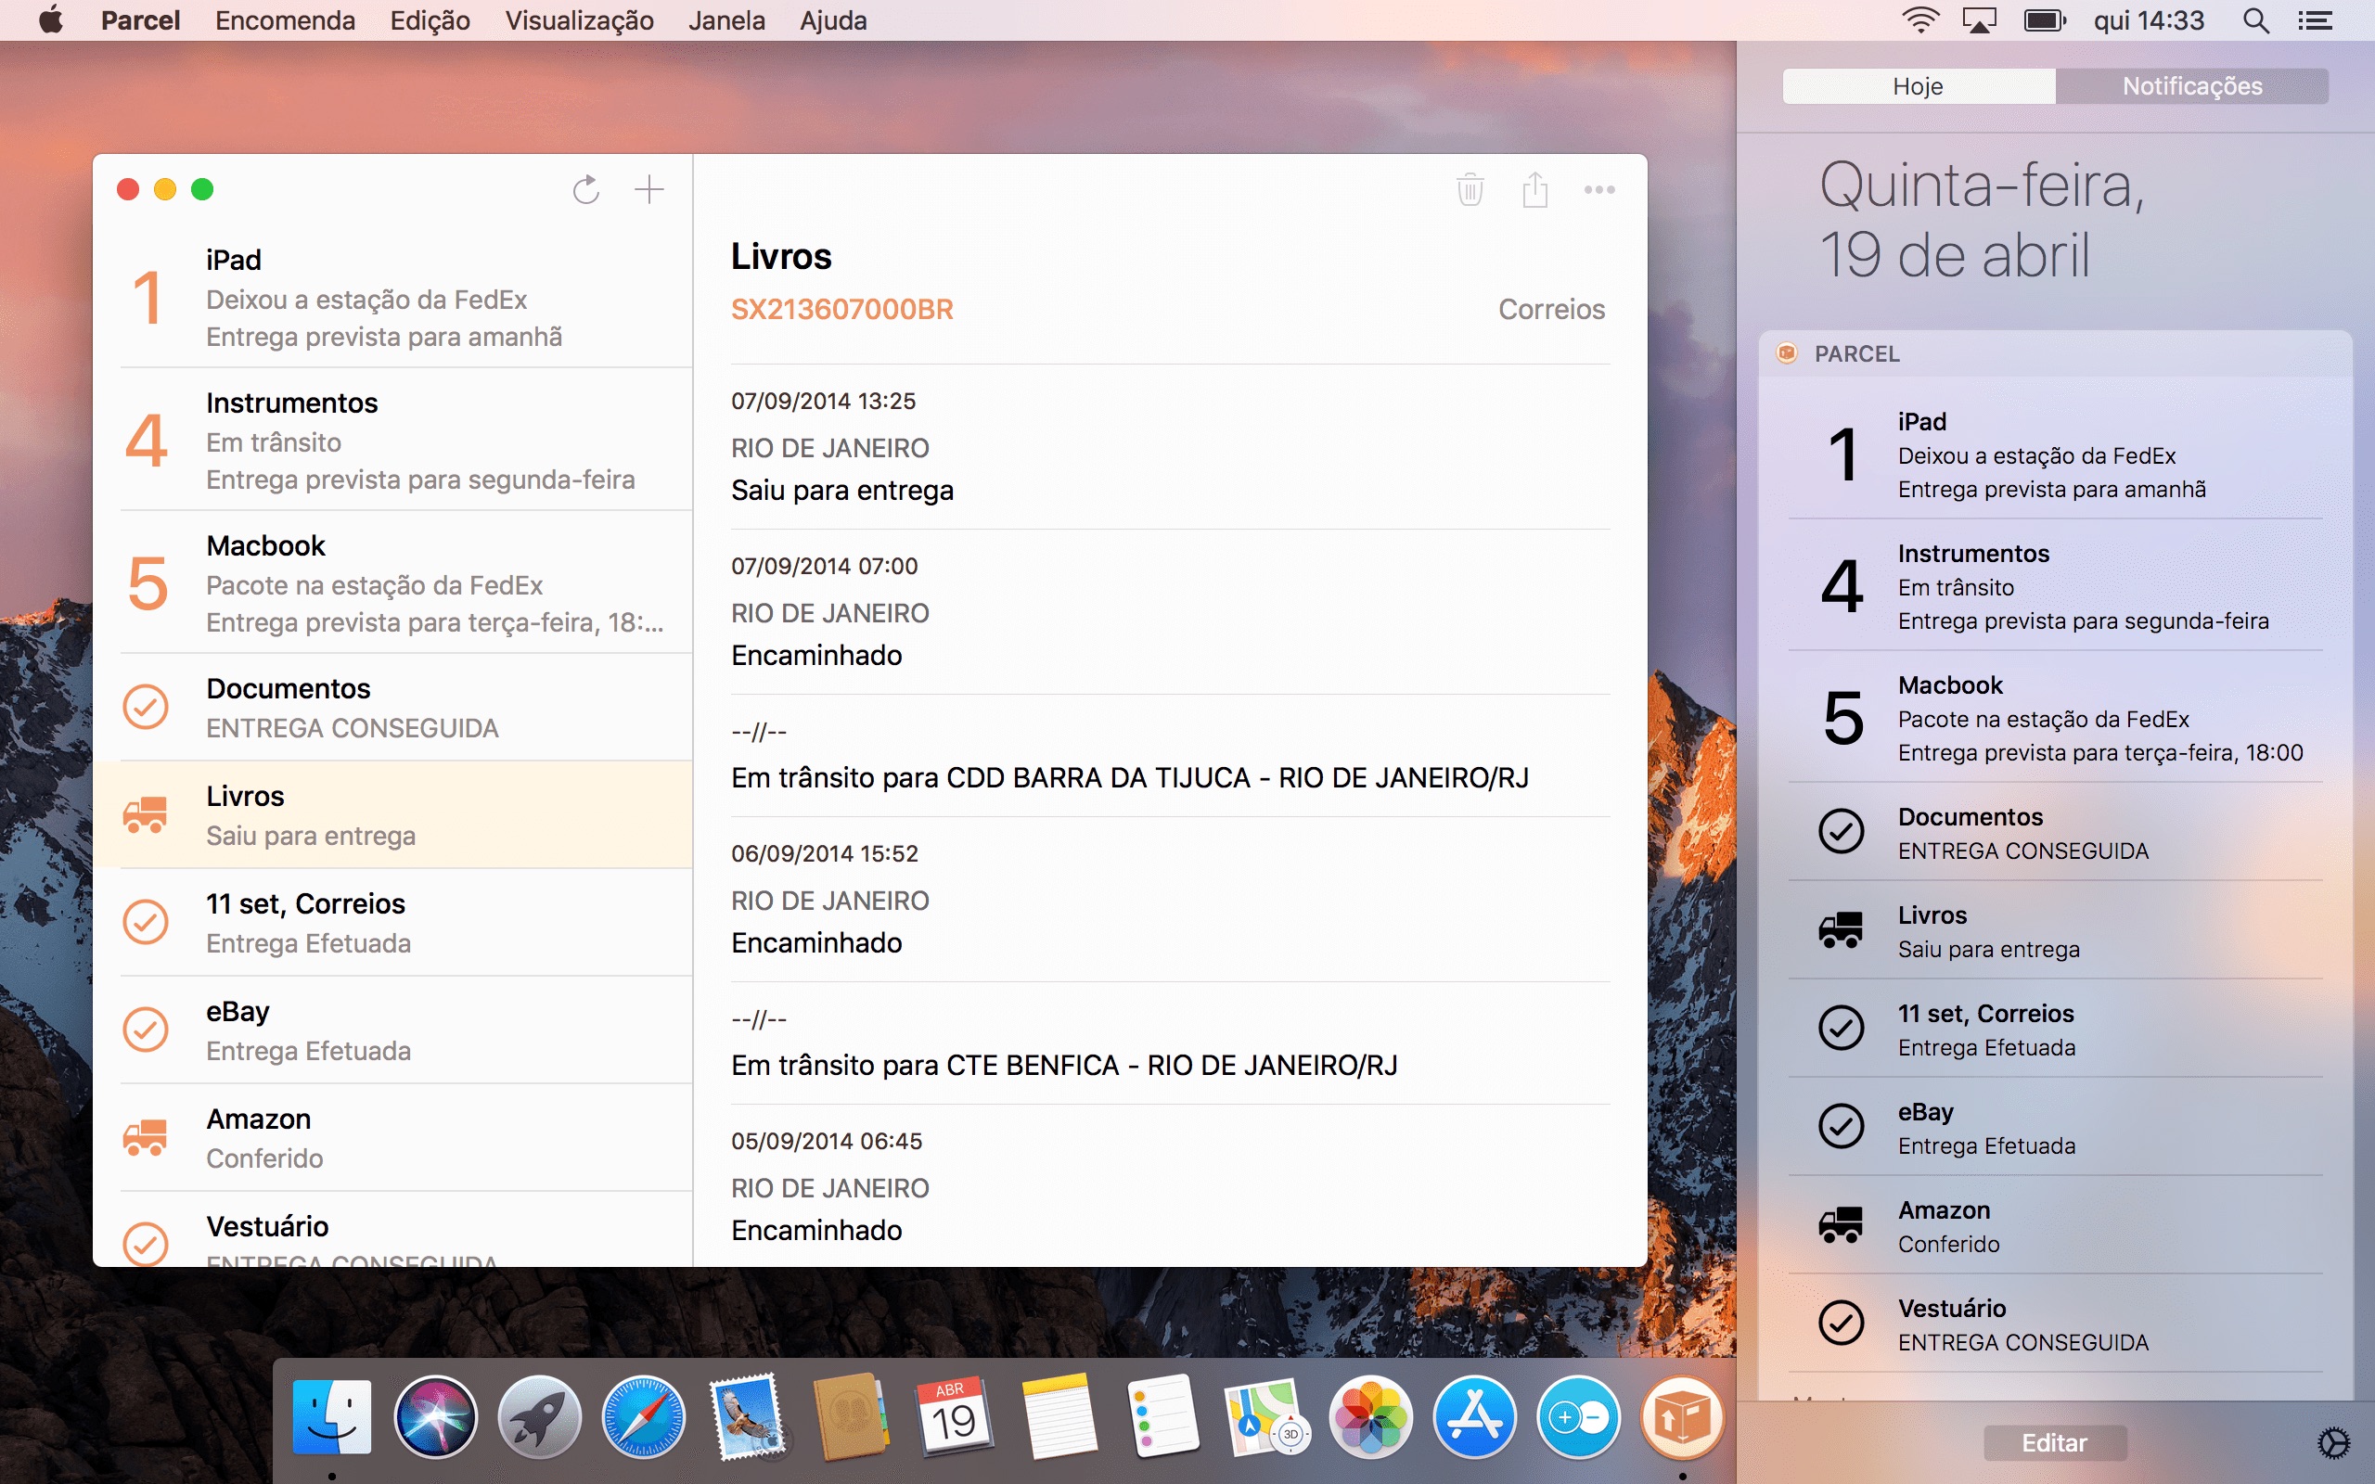This screenshot has width=2375, height=1484.
Task: Click Livros entry in Parcel widget
Action: click(x=2055, y=930)
